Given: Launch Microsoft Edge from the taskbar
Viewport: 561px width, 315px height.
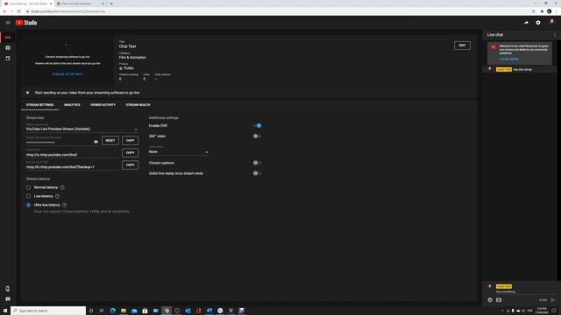Looking at the screenshot, I should (113, 311).
